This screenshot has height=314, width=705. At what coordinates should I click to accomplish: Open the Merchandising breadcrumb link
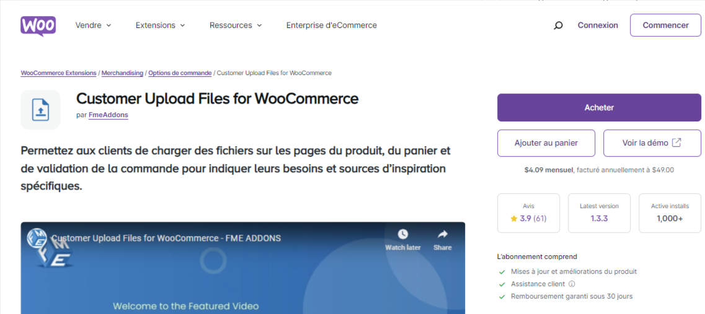point(122,73)
